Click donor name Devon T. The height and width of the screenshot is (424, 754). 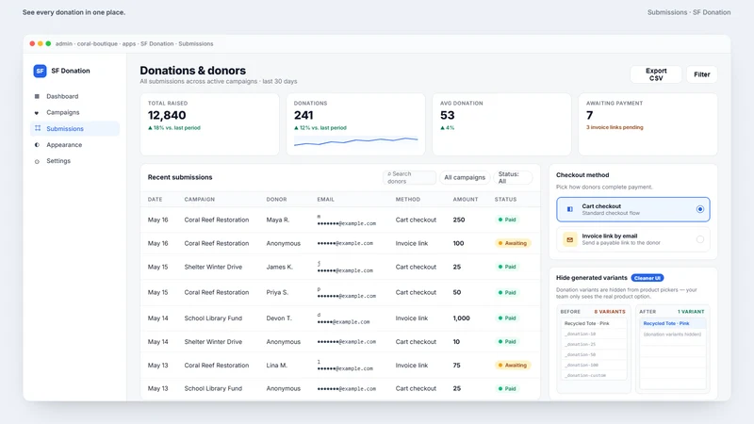pos(279,318)
